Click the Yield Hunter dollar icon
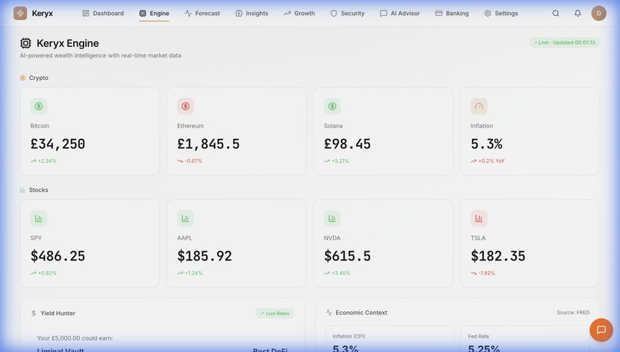 (x=34, y=314)
